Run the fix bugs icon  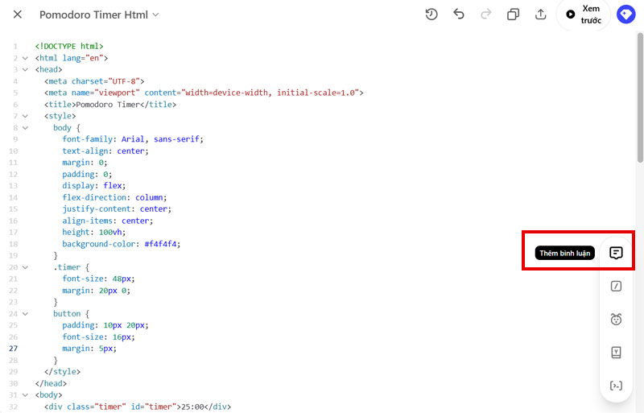(616, 320)
